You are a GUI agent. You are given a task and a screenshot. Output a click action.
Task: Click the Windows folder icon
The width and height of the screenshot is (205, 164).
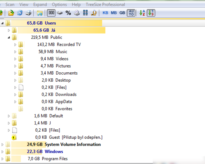click(8, 152)
